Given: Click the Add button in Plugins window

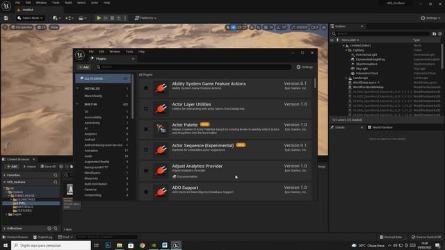Looking at the screenshot, I should (x=83, y=67).
